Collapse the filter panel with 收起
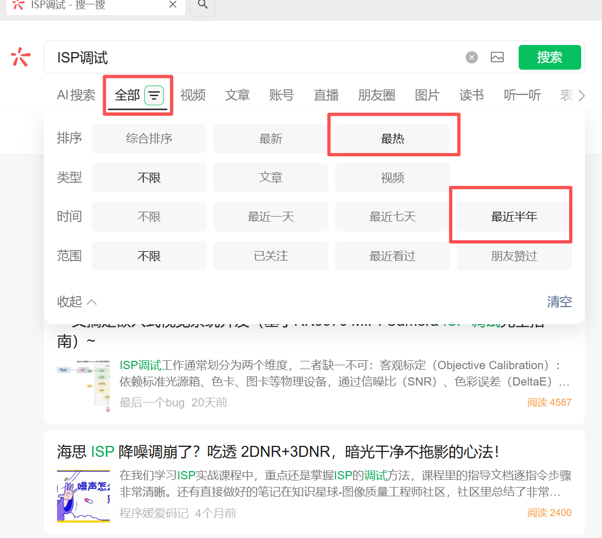 click(77, 302)
